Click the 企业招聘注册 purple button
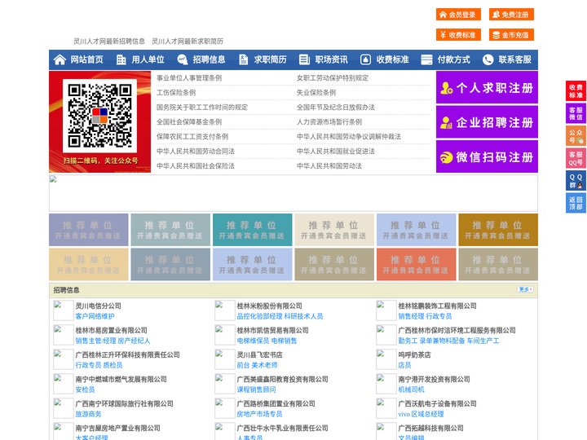 coord(487,122)
